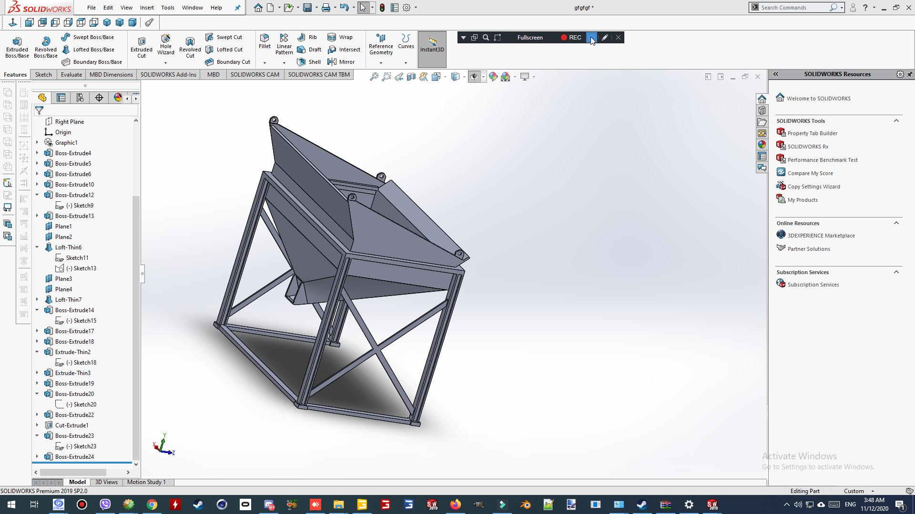Image resolution: width=915 pixels, height=514 pixels.
Task: Open the PropertyManager tab icon
Action: pos(61,98)
